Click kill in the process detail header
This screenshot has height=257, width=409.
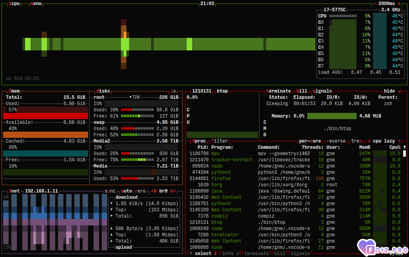tap(302, 91)
